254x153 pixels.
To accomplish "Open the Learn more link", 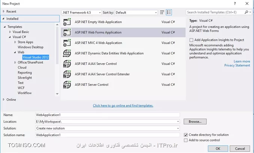I will pyautogui.click(x=242, y=61).
